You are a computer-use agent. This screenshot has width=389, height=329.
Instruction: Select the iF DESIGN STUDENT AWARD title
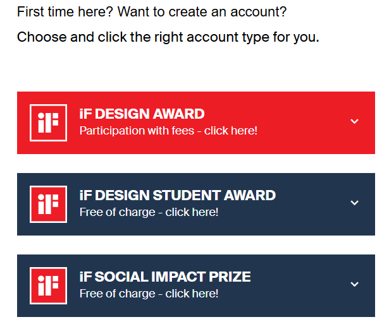(x=177, y=195)
